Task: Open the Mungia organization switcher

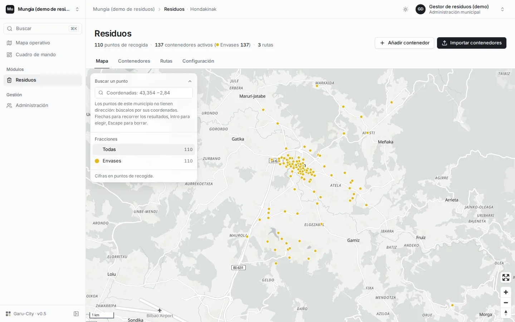Action: tap(43, 9)
